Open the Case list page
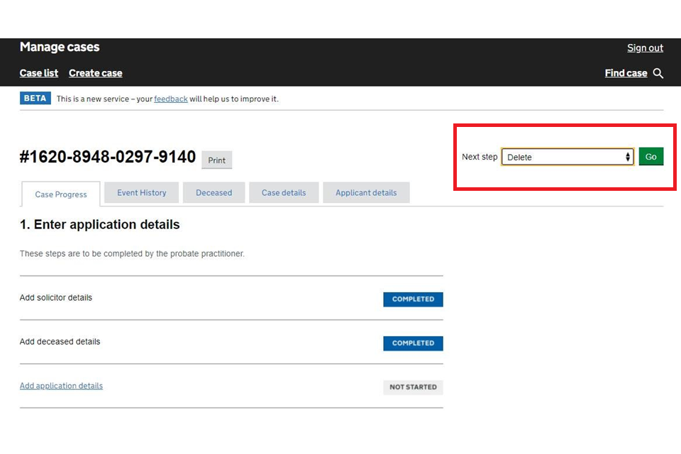 (39, 73)
